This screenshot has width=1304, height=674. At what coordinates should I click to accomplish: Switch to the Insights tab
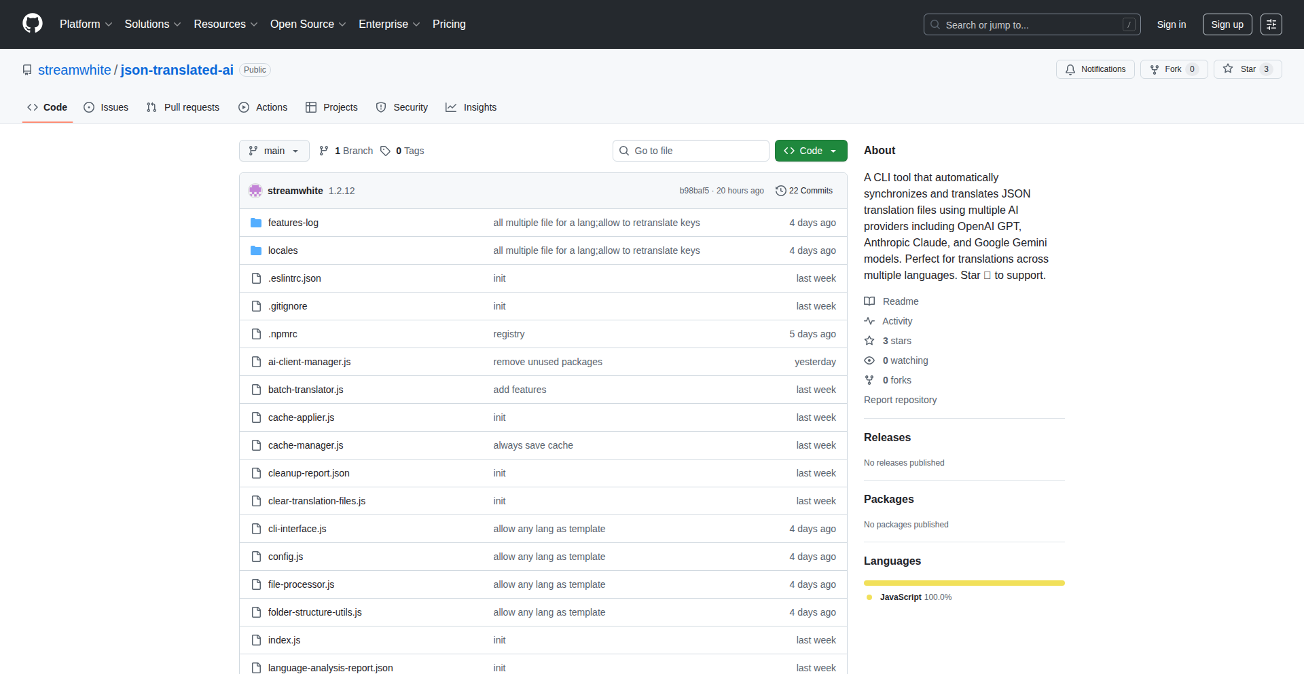click(471, 107)
